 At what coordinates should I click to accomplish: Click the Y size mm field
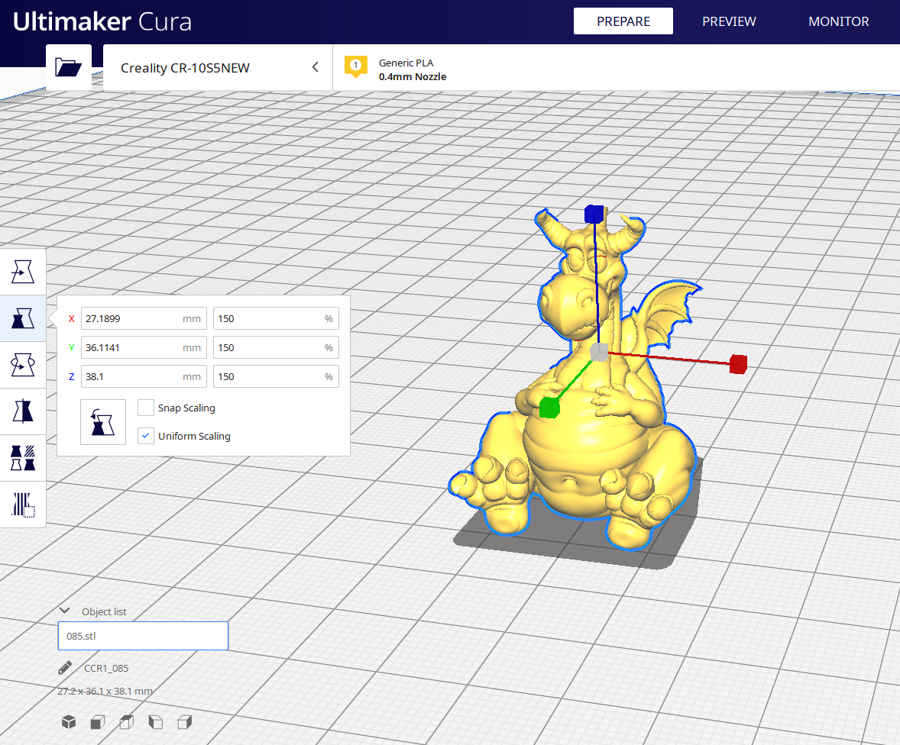click(x=144, y=347)
